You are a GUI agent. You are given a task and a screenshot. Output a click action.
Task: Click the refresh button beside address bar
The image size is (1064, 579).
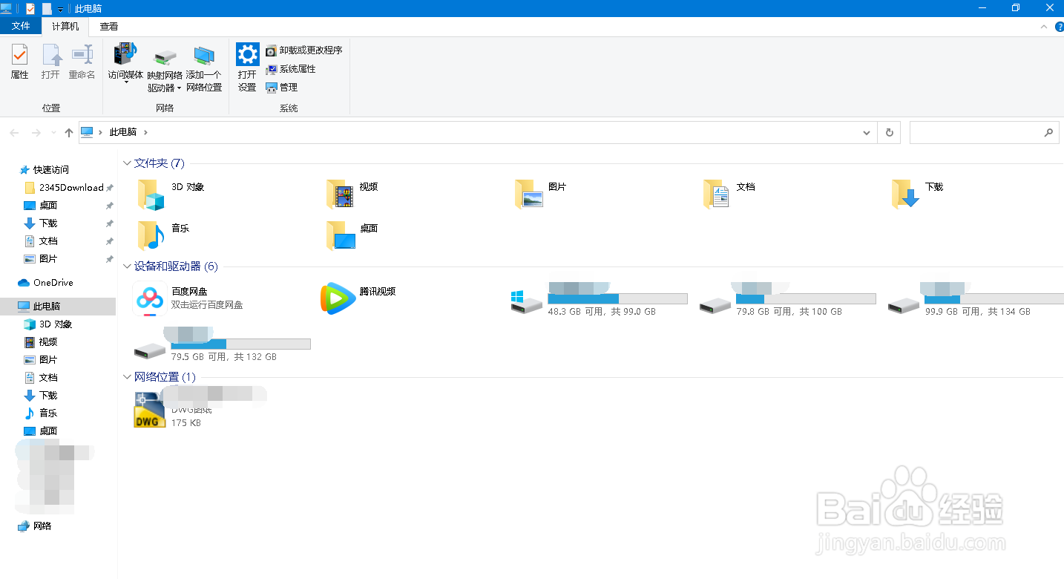(x=890, y=133)
